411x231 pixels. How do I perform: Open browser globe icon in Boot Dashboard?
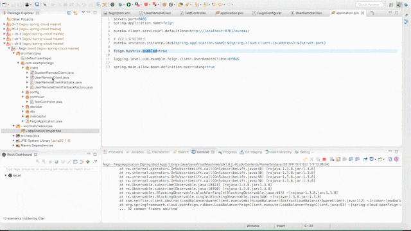(57, 162)
